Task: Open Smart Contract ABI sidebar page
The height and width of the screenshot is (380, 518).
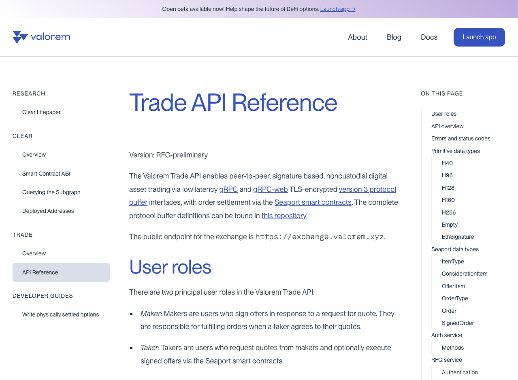Action: (46, 174)
